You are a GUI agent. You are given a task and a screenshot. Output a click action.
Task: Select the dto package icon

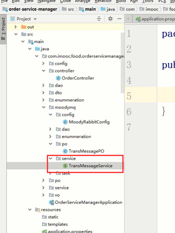pos(51,92)
